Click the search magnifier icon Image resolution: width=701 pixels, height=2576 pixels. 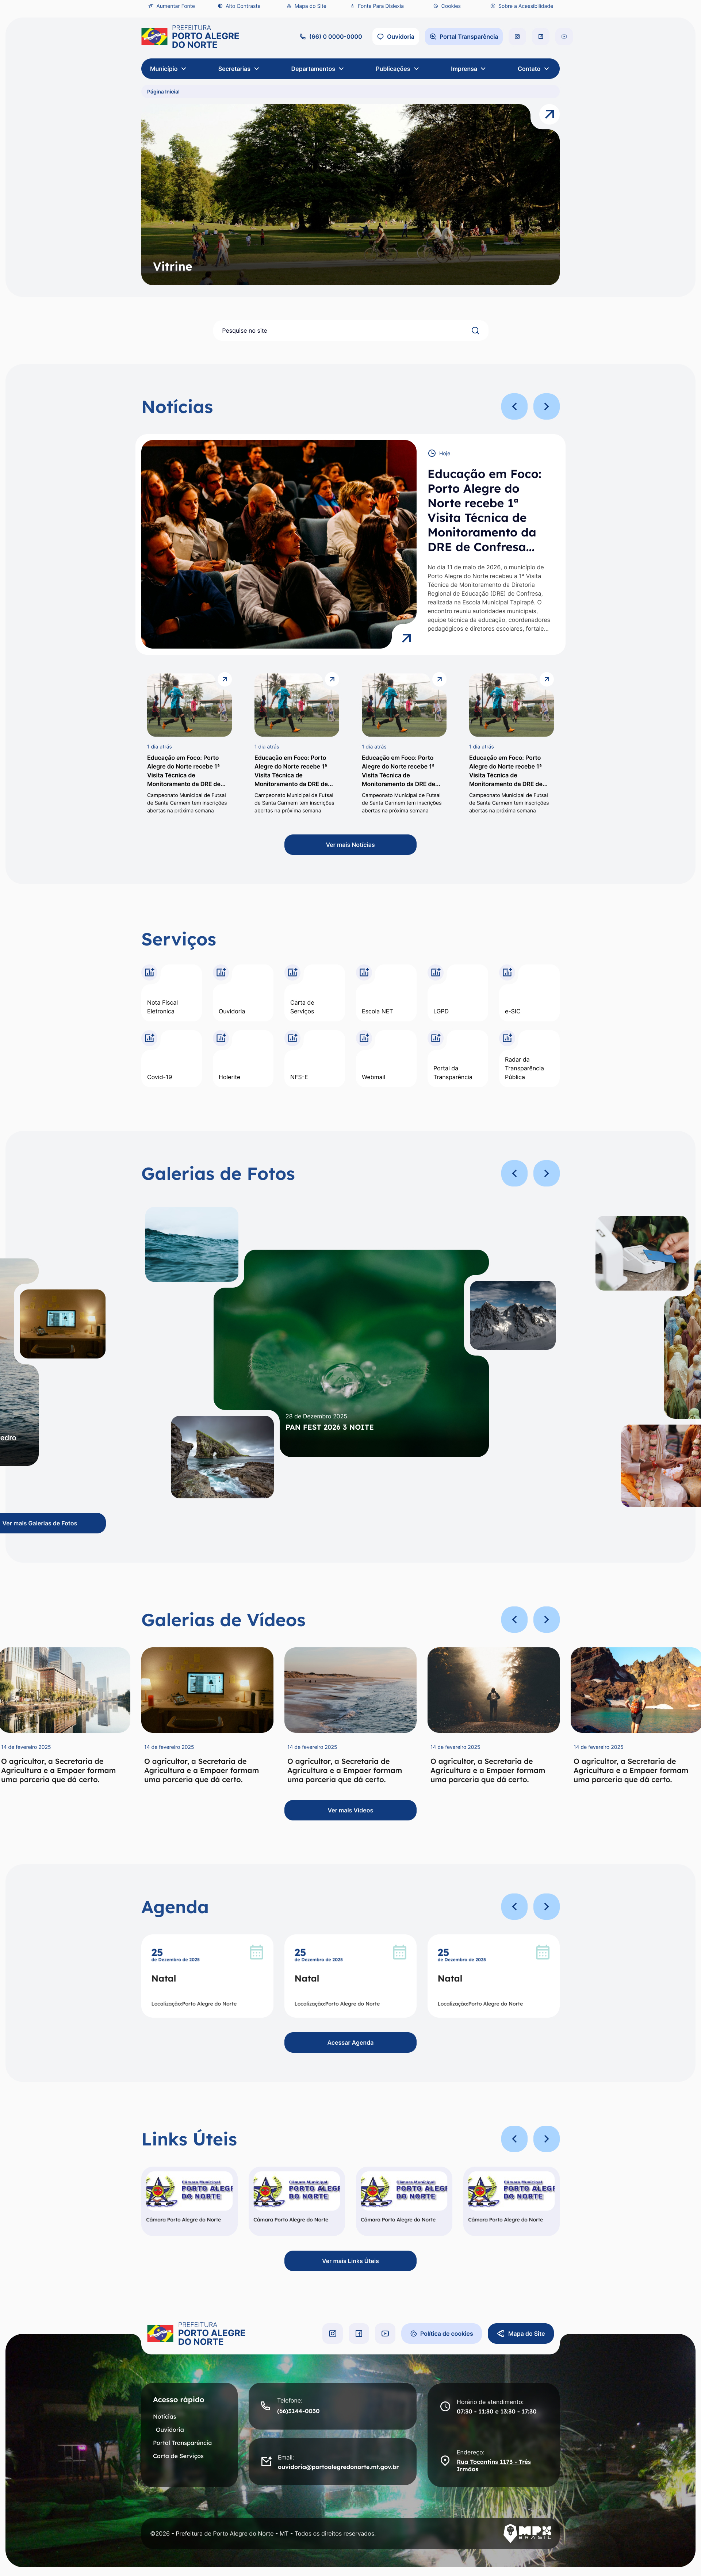(475, 331)
